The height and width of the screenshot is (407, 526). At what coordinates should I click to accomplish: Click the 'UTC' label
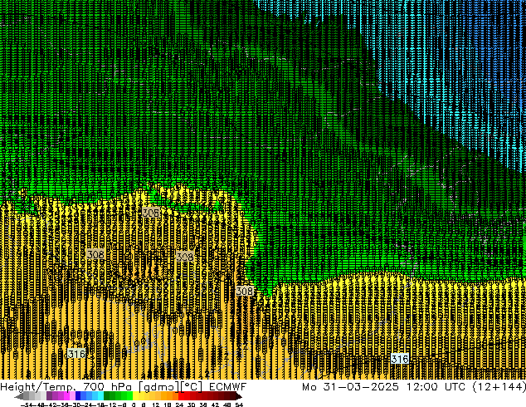coord(455,387)
